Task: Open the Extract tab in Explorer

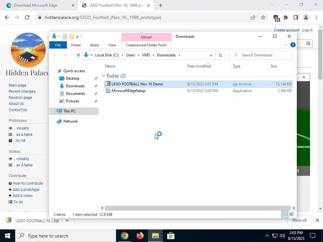Action: [x=146, y=37]
